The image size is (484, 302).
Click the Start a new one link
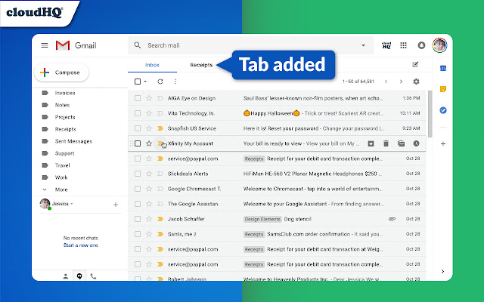click(x=81, y=245)
